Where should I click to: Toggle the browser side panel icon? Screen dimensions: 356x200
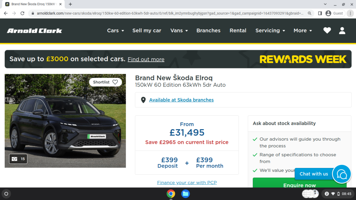[x=320, y=14]
